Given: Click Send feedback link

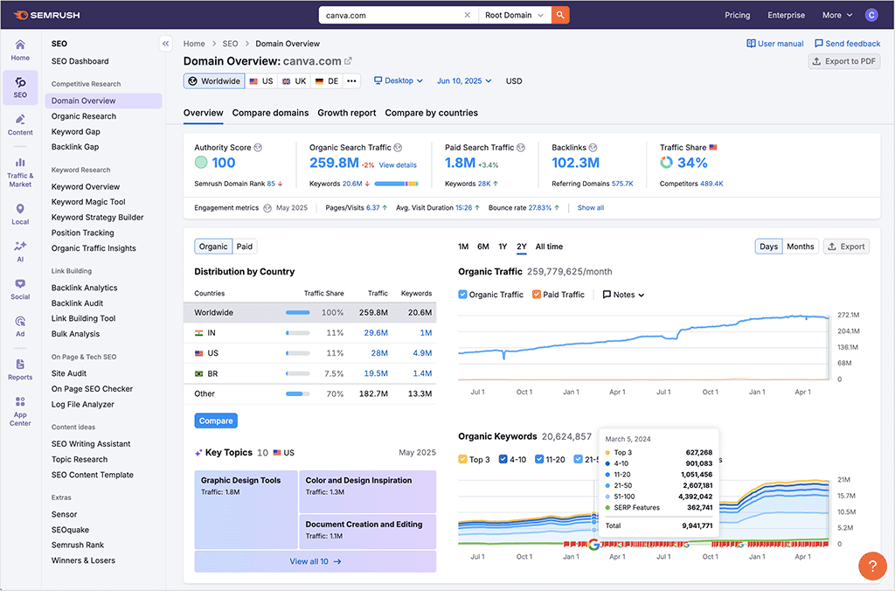Looking at the screenshot, I should pos(847,44).
